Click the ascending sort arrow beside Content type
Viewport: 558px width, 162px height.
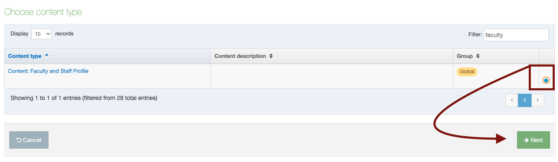(x=46, y=55)
